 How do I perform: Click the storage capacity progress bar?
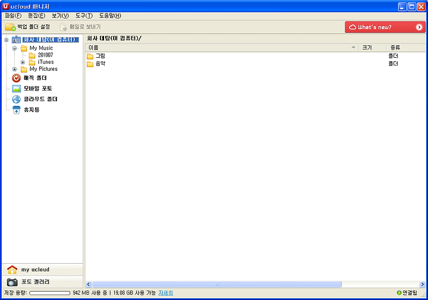pos(50,293)
